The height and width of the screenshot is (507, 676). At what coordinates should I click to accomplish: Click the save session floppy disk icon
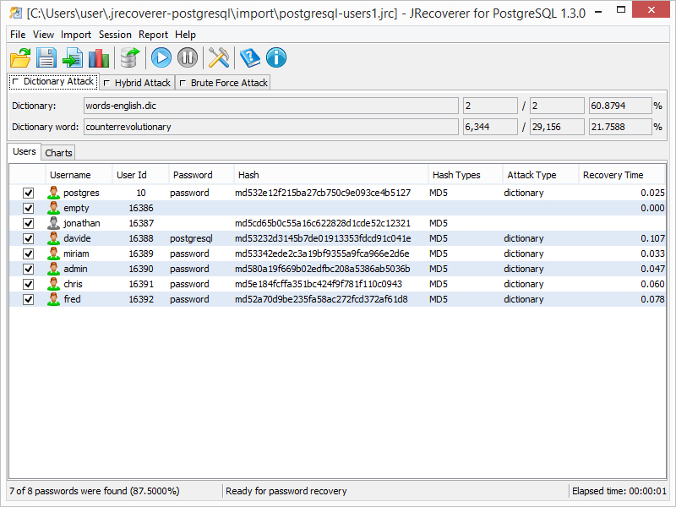[x=46, y=57]
